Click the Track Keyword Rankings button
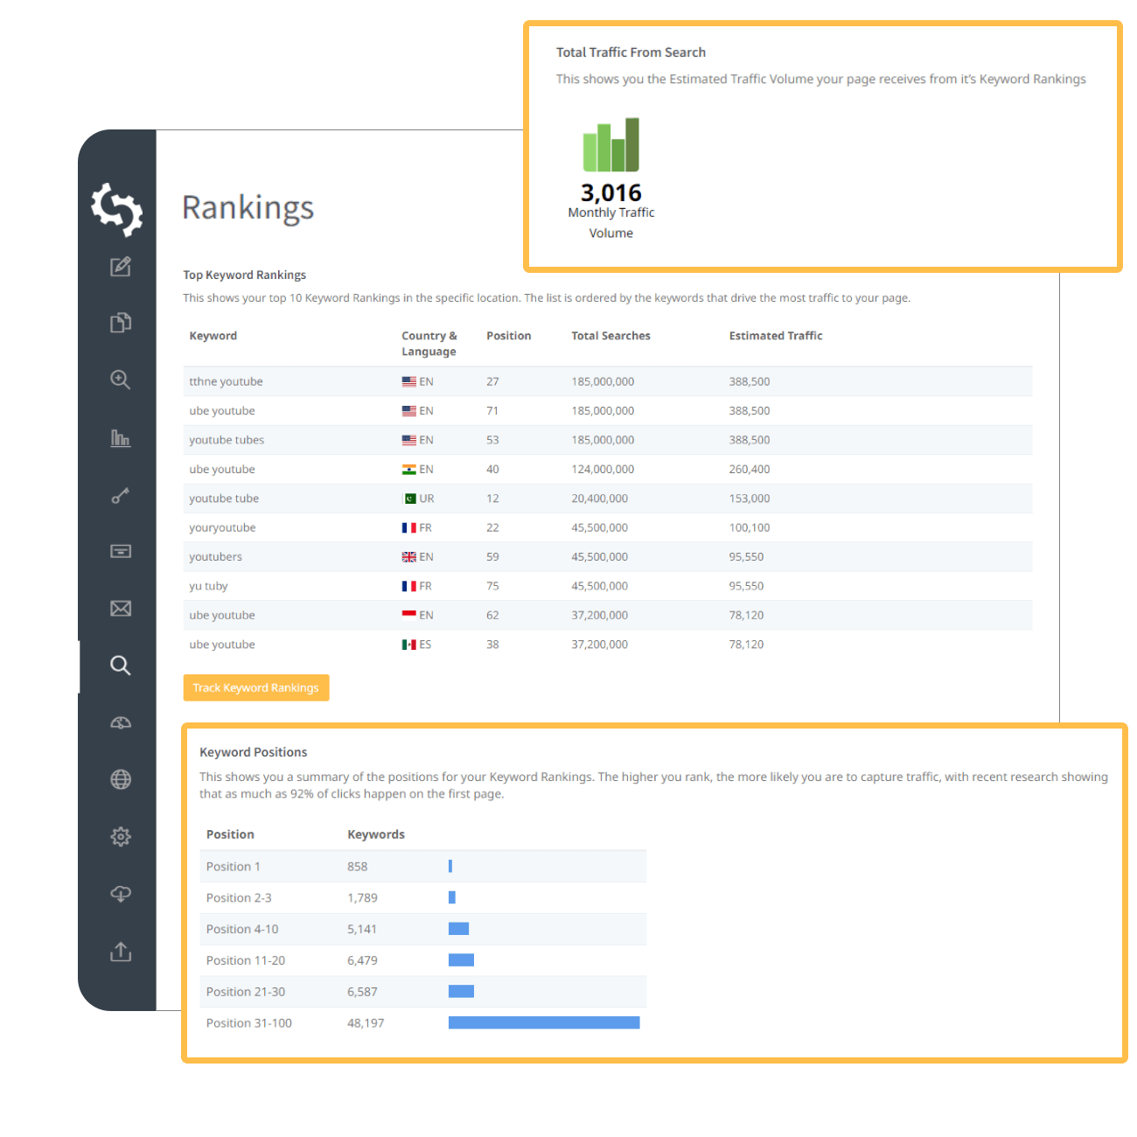The image size is (1137, 1137). (255, 687)
